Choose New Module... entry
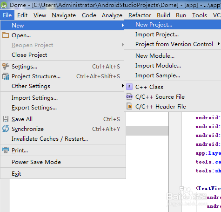The width and height of the screenshot is (221, 212). tap(173, 56)
